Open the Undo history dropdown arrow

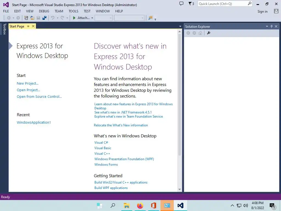[58, 18]
